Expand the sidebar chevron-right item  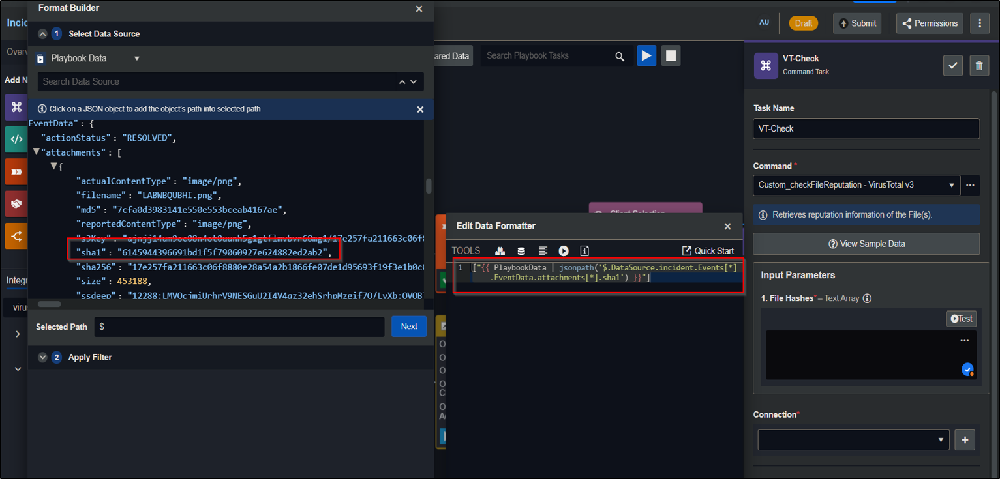pos(18,334)
